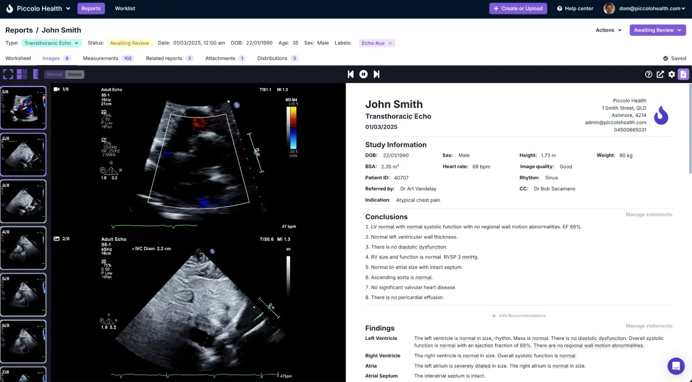Click the Create or Upload button
The height and width of the screenshot is (382, 692).
tap(518, 9)
